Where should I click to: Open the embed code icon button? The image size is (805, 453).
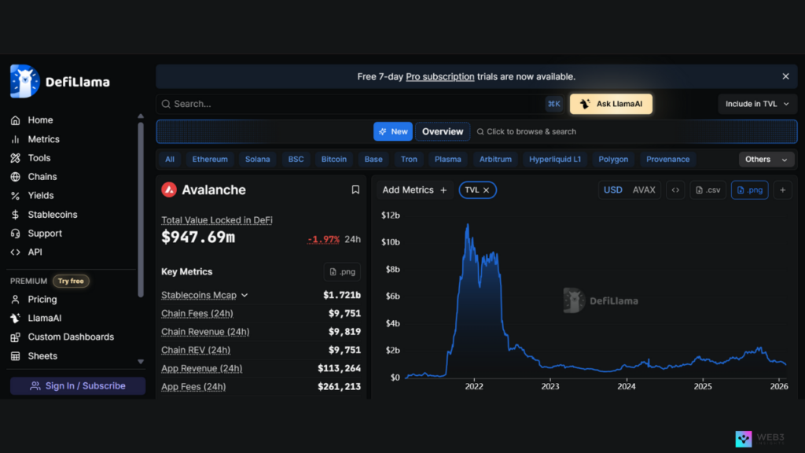click(x=675, y=190)
